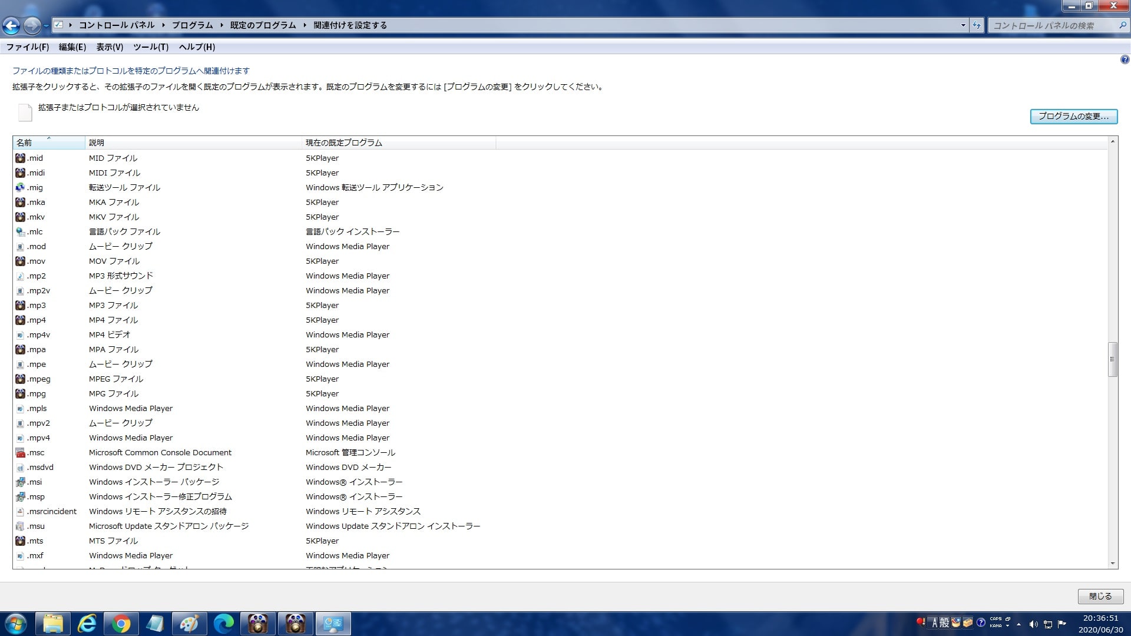Sort by the 説明 column header
Image resolution: width=1131 pixels, height=636 pixels.
click(193, 143)
